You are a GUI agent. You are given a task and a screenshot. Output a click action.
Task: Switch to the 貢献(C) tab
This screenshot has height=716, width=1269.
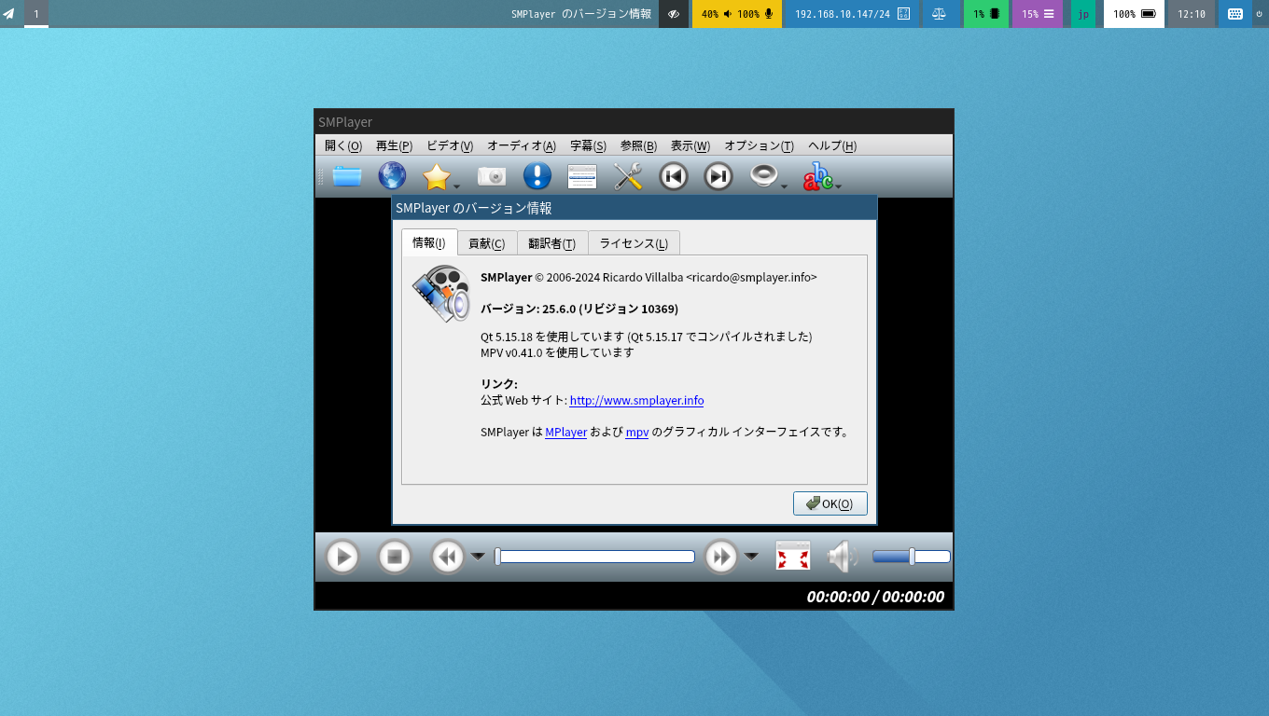[487, 243]
